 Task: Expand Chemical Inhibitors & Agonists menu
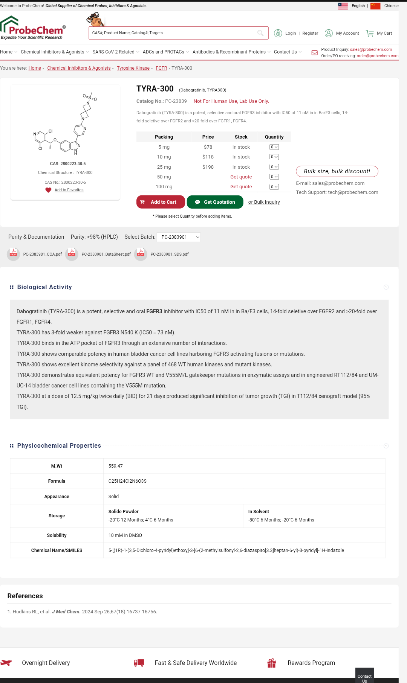[x=55, y=52]
